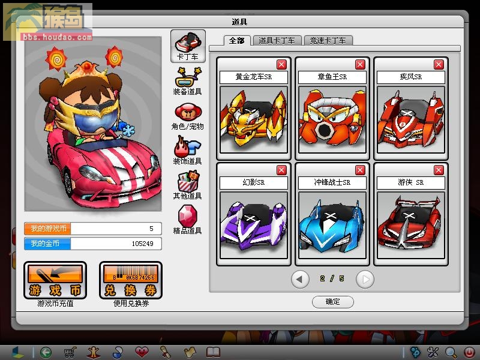Remove the 章鱼王SR kart with red X

pyautogui.click(x=361, y=65)
